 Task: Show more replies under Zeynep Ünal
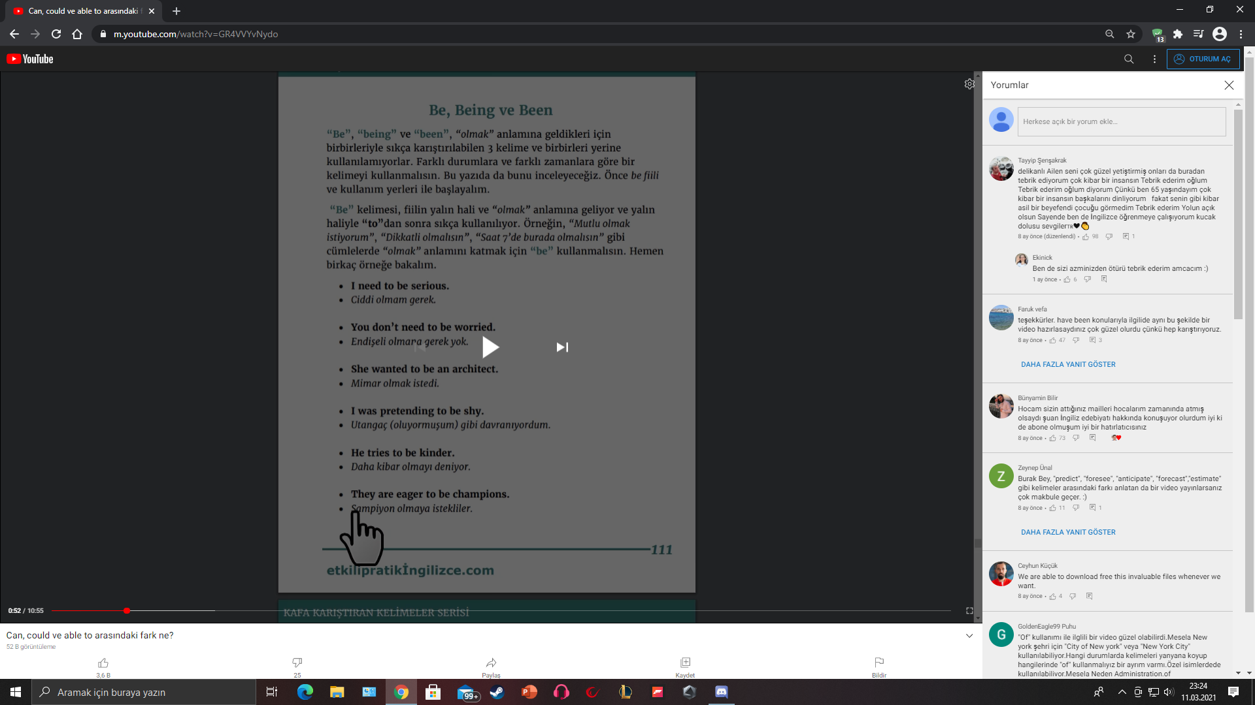[1068, 532]
